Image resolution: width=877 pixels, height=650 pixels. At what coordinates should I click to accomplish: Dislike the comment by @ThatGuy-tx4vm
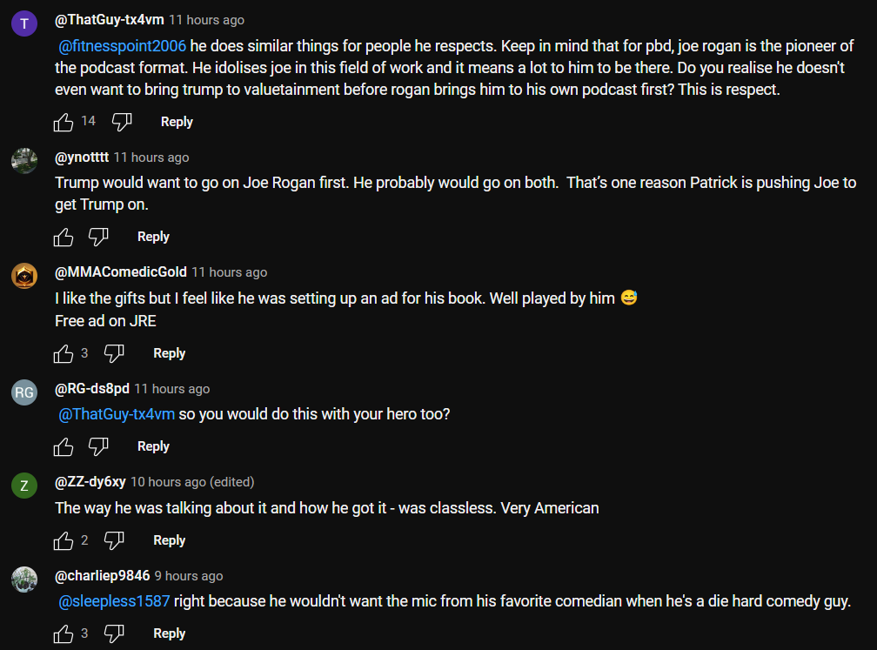click(122, 123)
